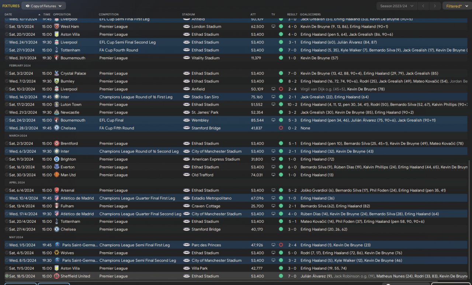Open the EFL Cup Final competition link
This screenshot has height=285, width=472.
(x=111, y=120)
